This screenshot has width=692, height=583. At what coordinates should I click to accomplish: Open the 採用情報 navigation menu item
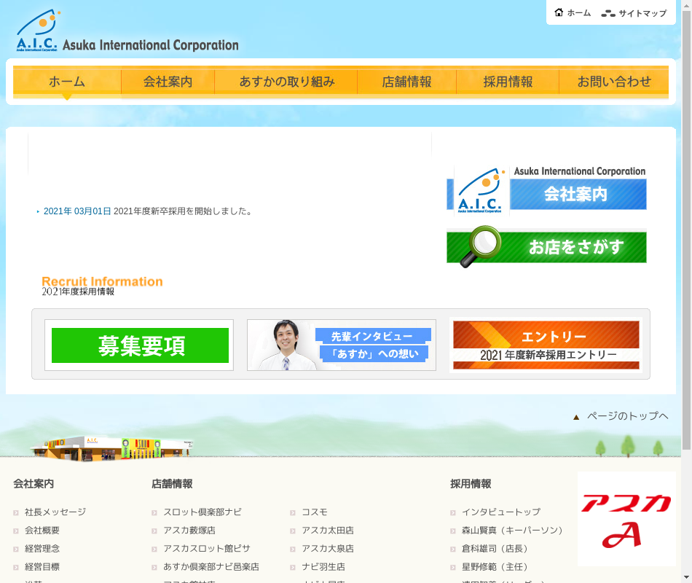click(x=508, y=82)
